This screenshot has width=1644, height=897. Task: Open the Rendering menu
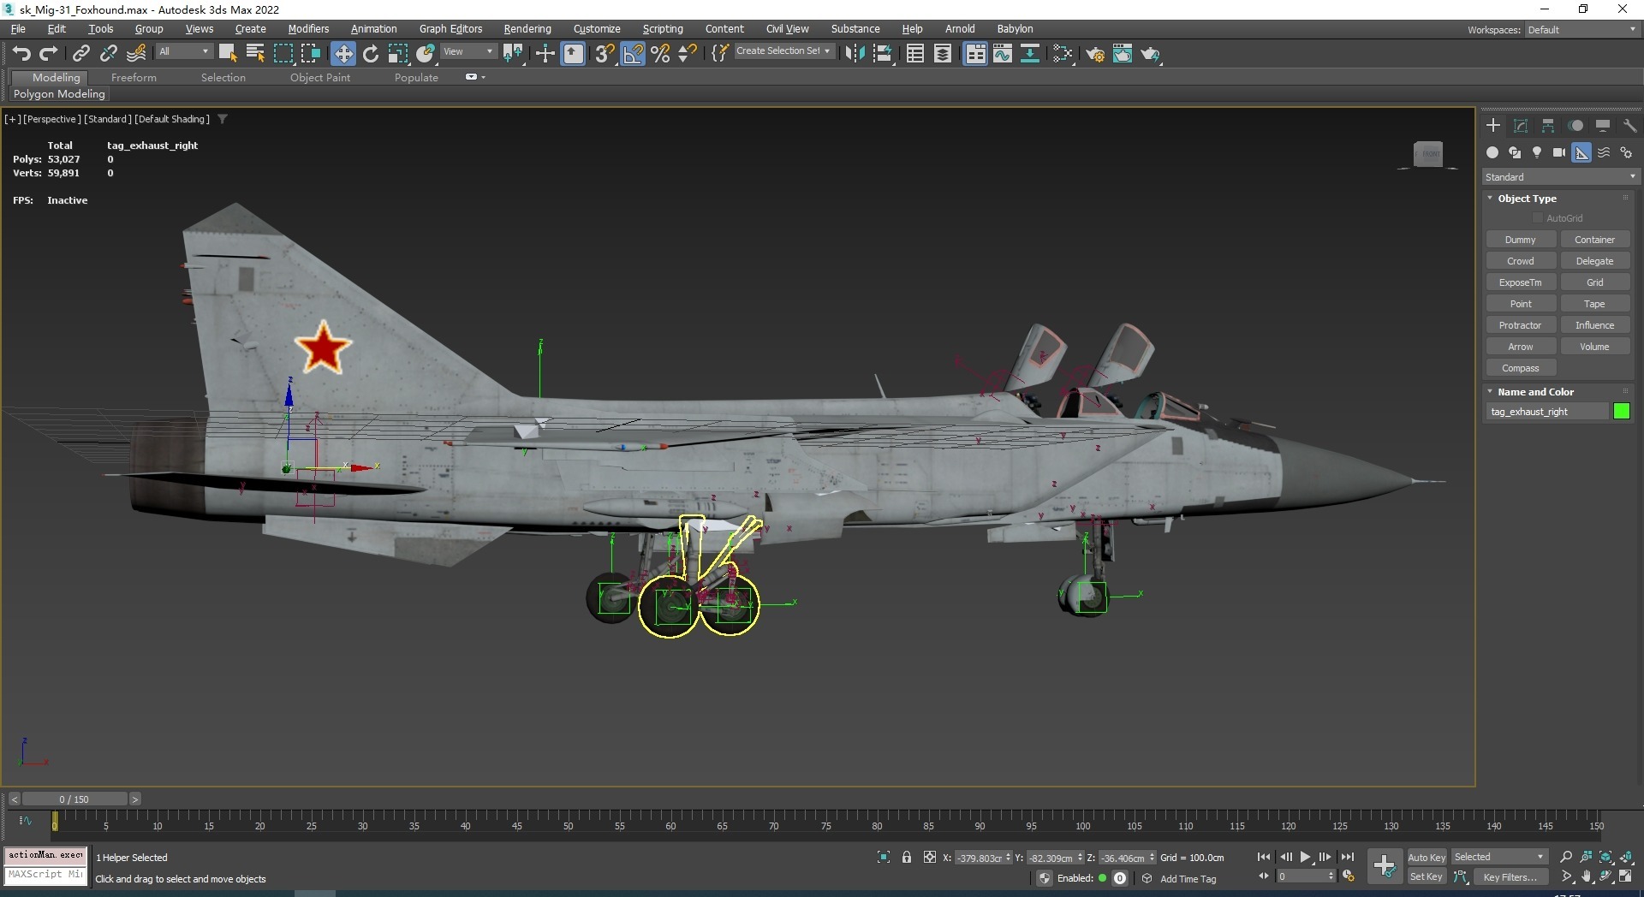click(x=527, y=29)
